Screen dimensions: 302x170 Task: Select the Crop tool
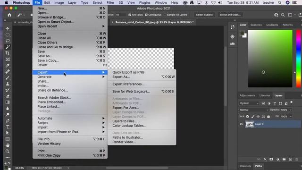pos(8,53)
